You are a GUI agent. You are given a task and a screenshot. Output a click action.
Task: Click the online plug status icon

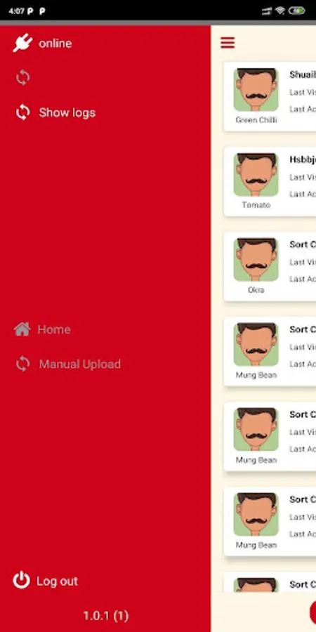point(22,43)
